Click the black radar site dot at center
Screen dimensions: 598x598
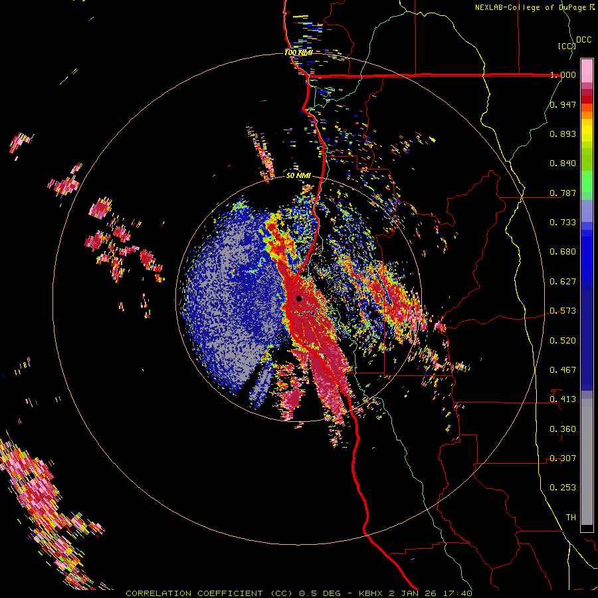(x=299, y=298)
